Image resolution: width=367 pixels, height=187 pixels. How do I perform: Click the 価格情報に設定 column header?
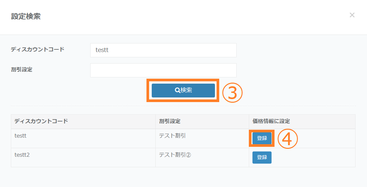tap(271, 121)
